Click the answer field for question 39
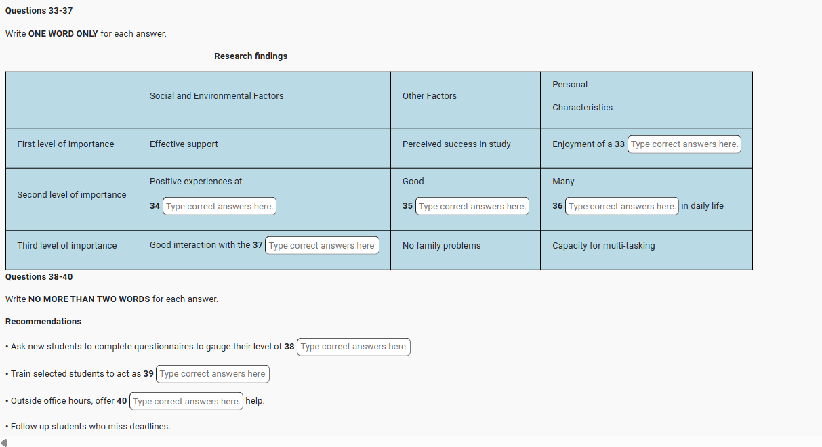Viewport: 822px width, 447px height. 213,374
